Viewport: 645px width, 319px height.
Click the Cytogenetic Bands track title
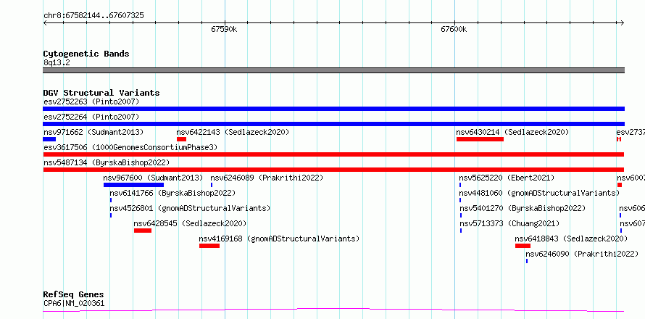(86, 54)
